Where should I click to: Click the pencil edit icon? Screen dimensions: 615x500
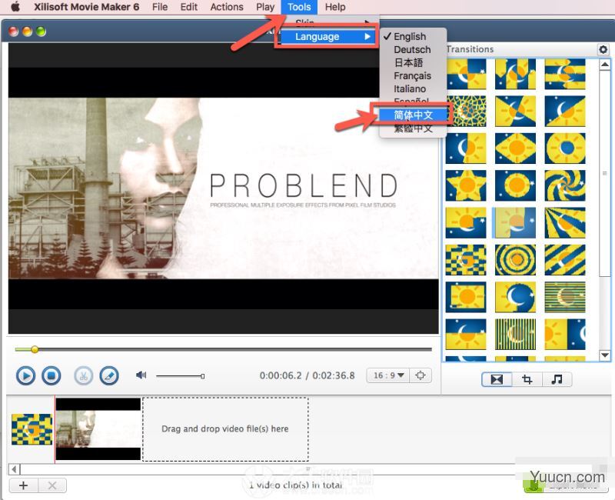coord(110,375)
